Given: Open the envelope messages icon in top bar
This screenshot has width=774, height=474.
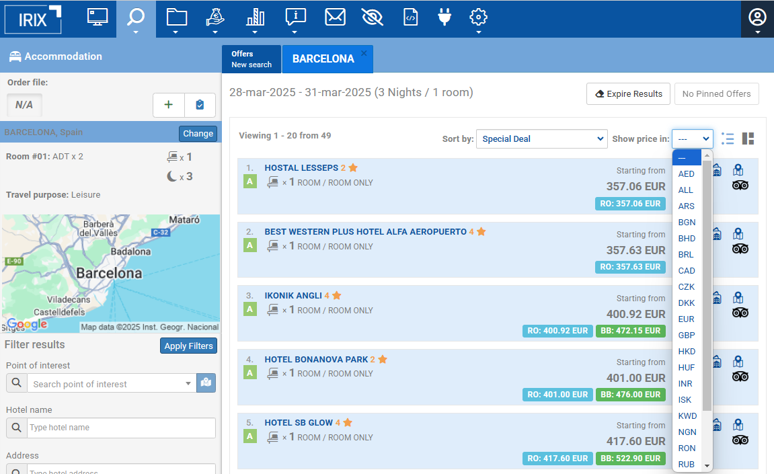Looking at the screenshot, I should point(335,17).
